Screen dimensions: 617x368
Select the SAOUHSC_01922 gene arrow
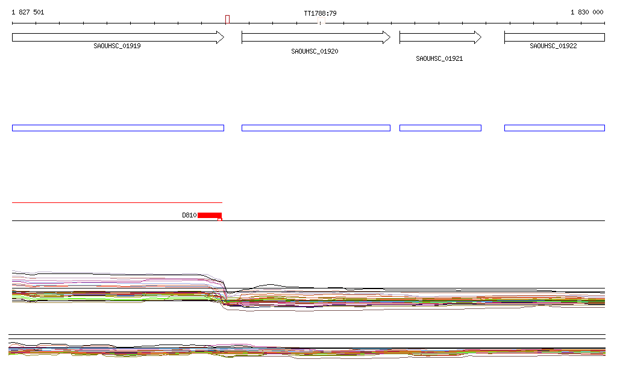tap(554, 37)
